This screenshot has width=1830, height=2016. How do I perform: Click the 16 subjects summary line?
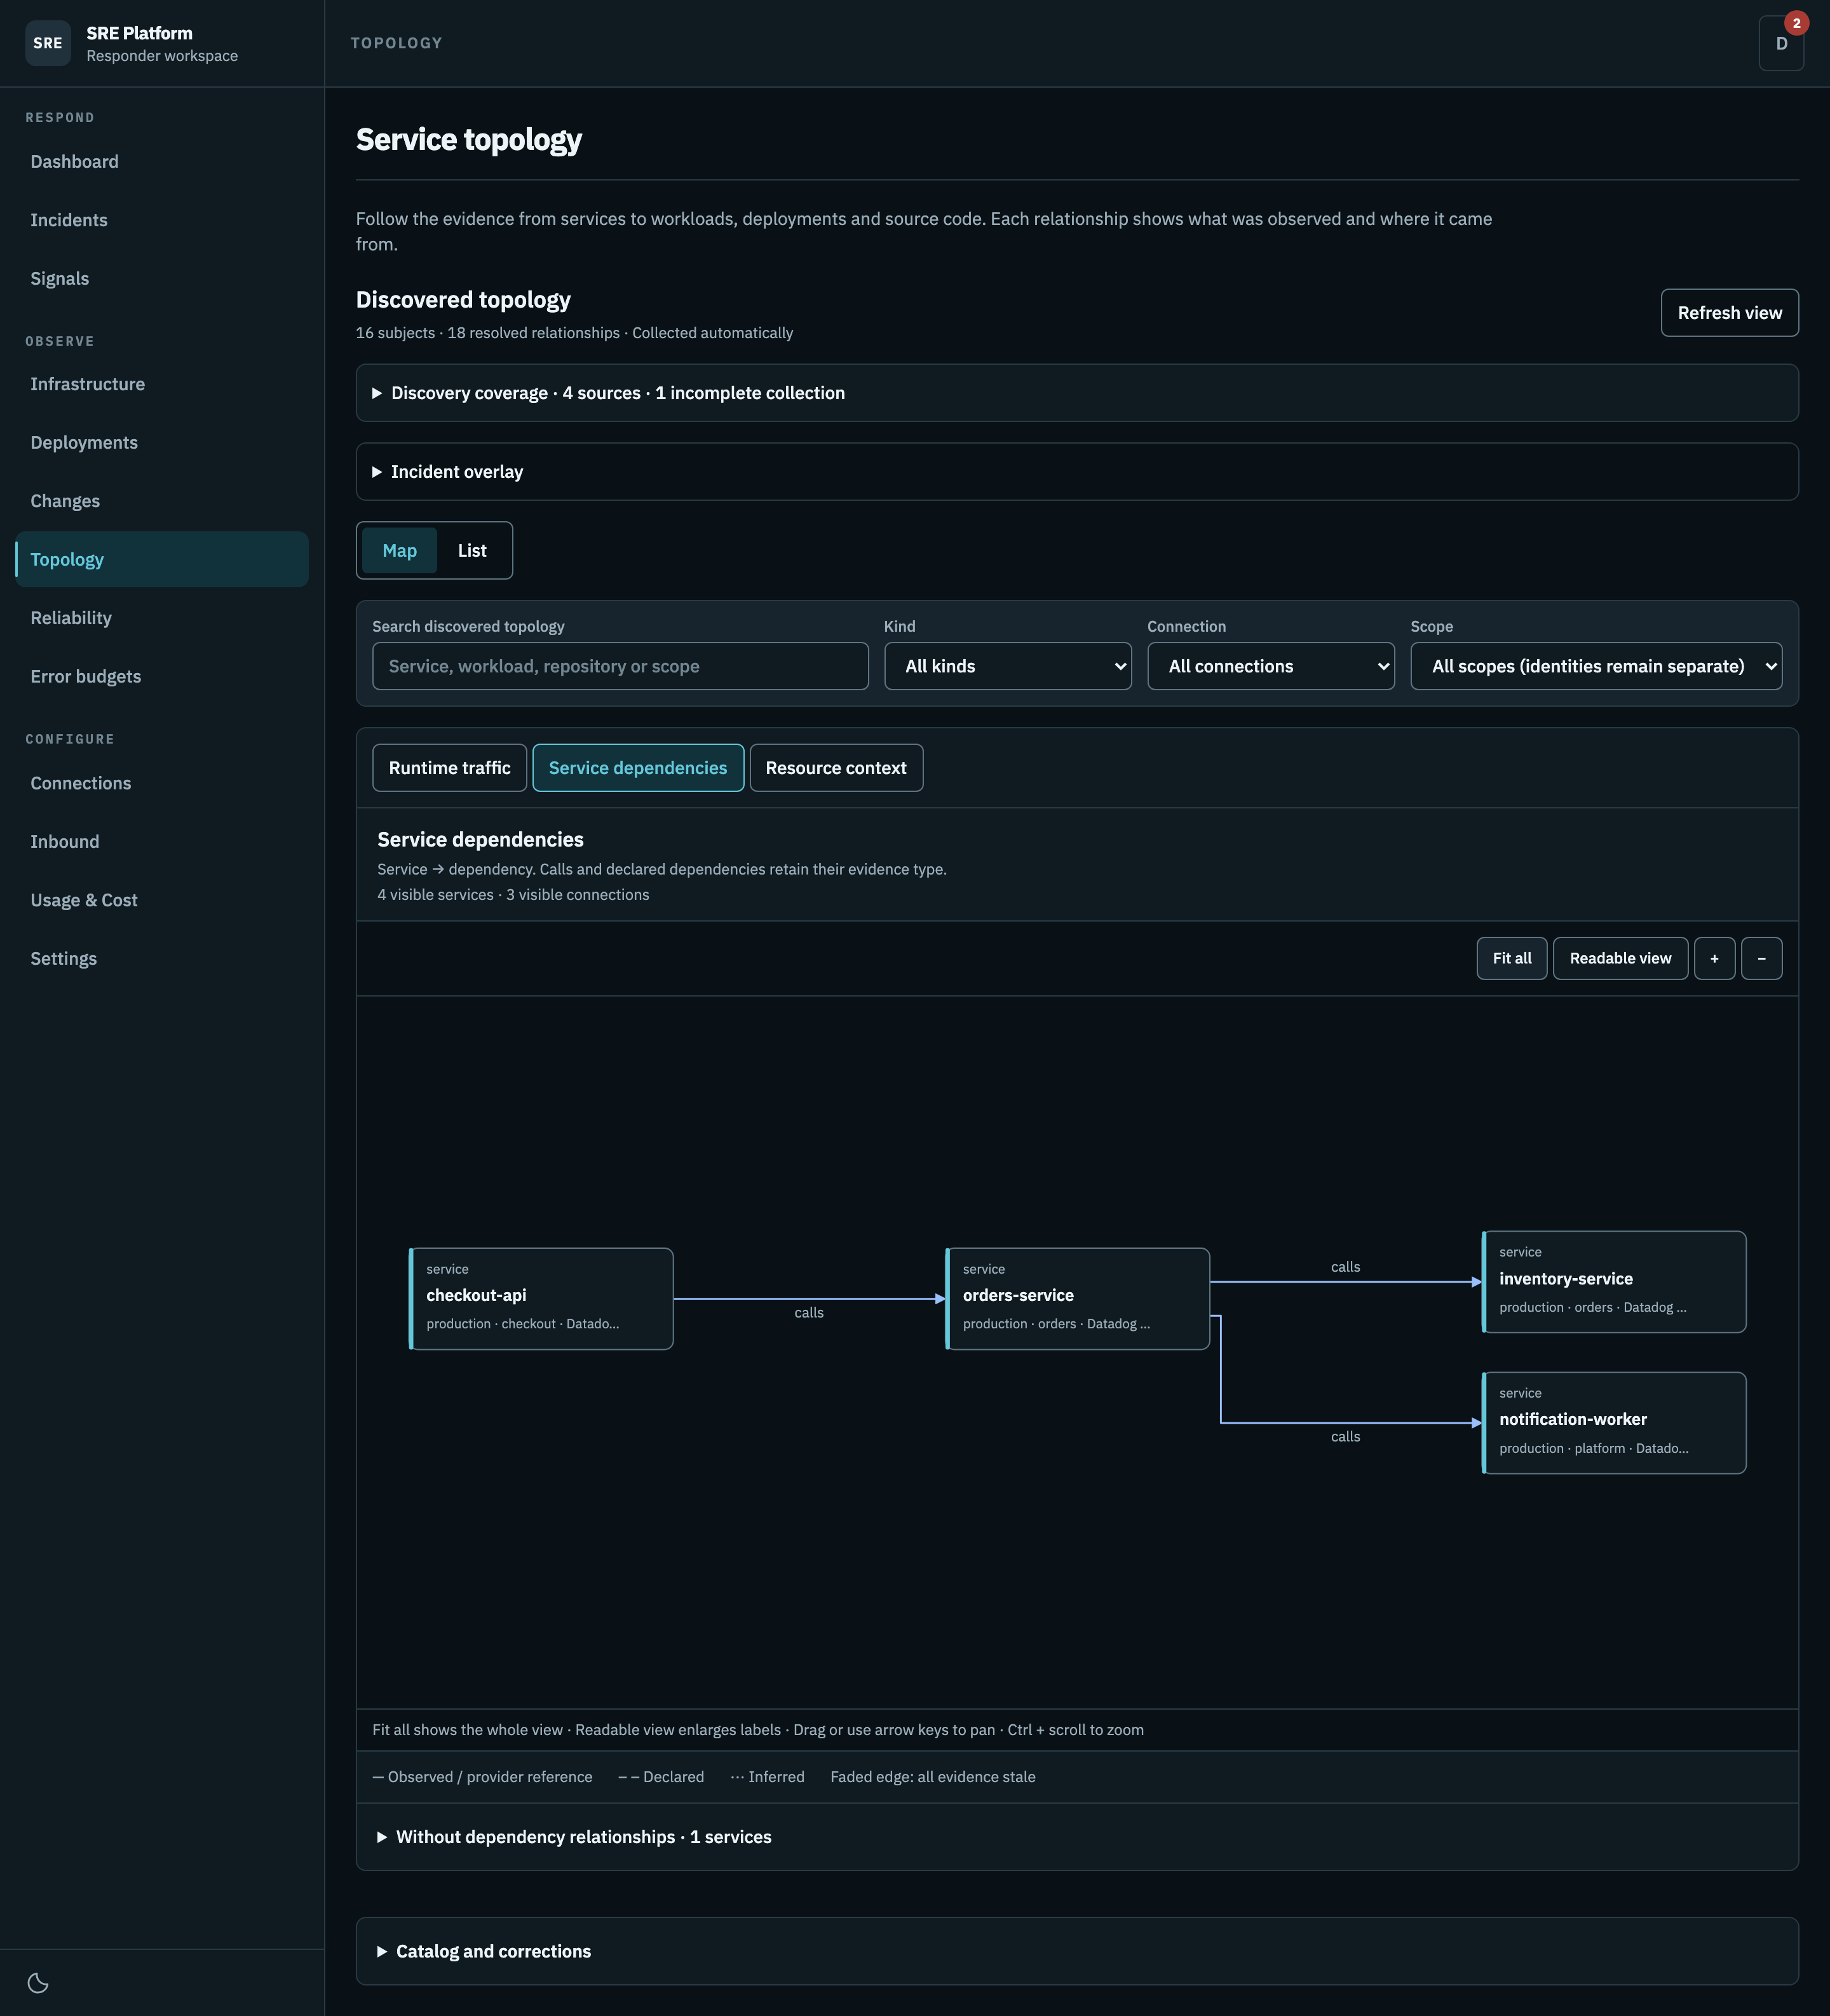[574, 333]
